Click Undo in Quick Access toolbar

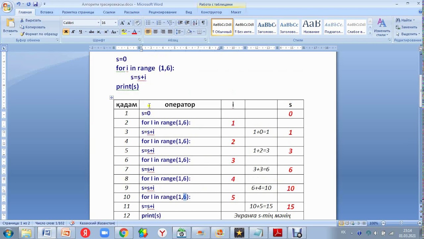pyautogui.click(x=19, y=4)
